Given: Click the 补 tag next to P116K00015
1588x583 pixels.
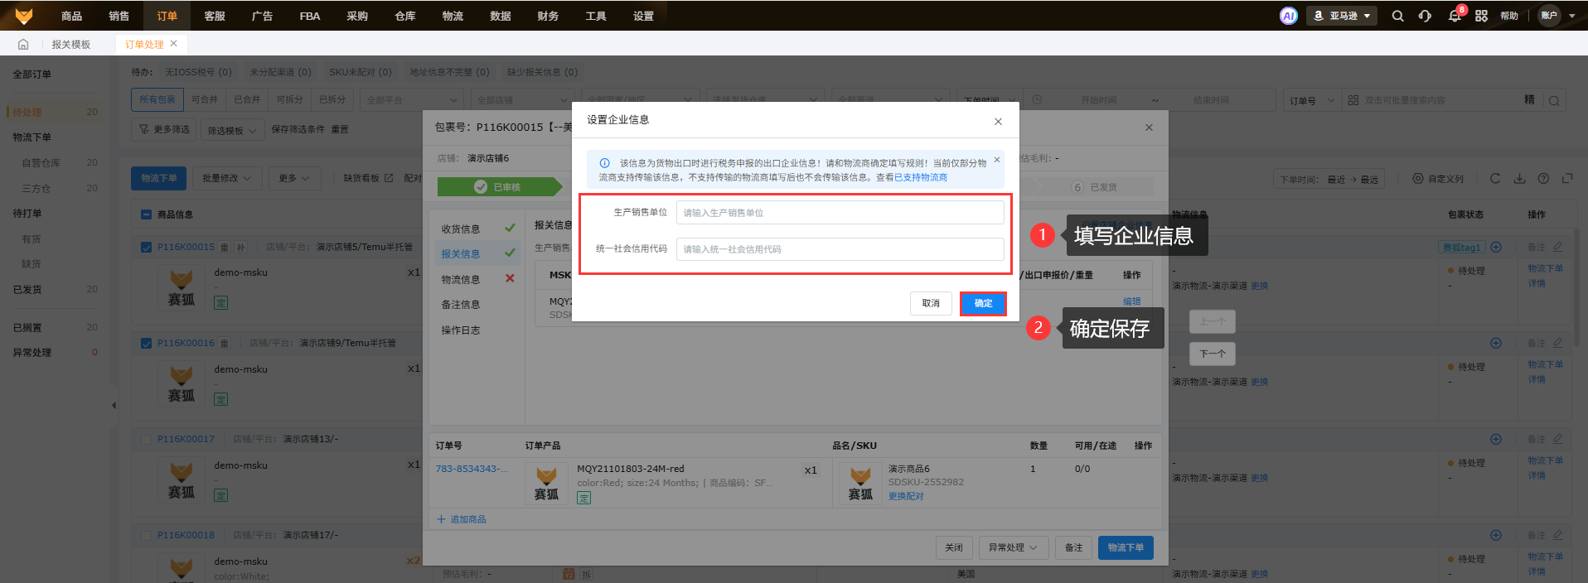Looking at the screenshot, I should point(240,247).
